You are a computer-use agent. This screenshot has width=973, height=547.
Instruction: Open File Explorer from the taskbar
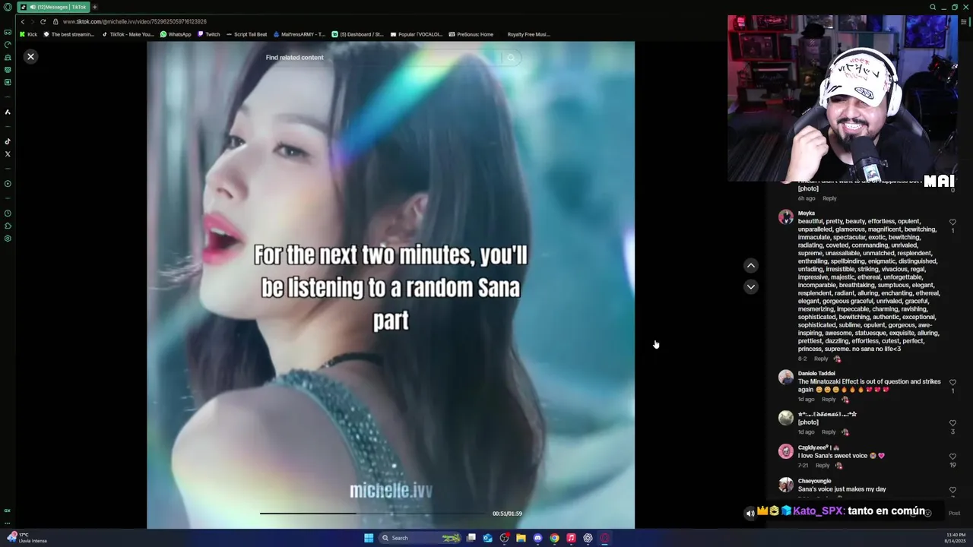[521, 538]
